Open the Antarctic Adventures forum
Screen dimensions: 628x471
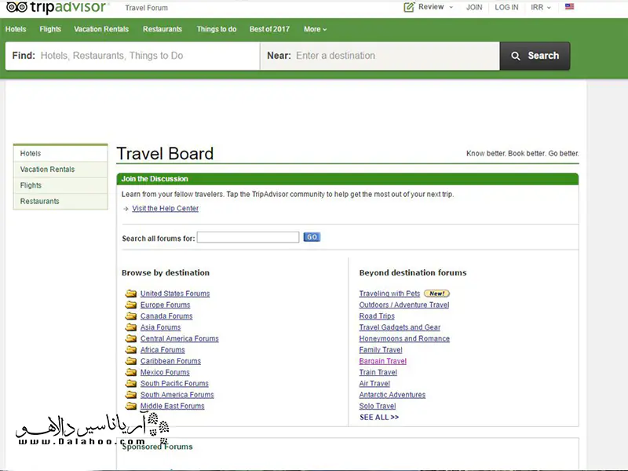[x=392, y=395]
